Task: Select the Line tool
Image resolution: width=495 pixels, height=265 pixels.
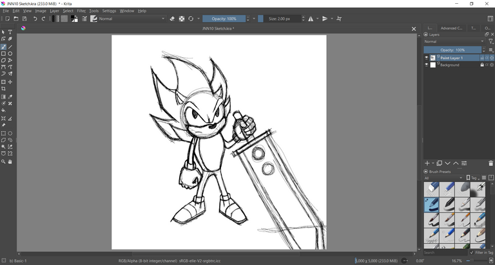Action: pos(10,47)
